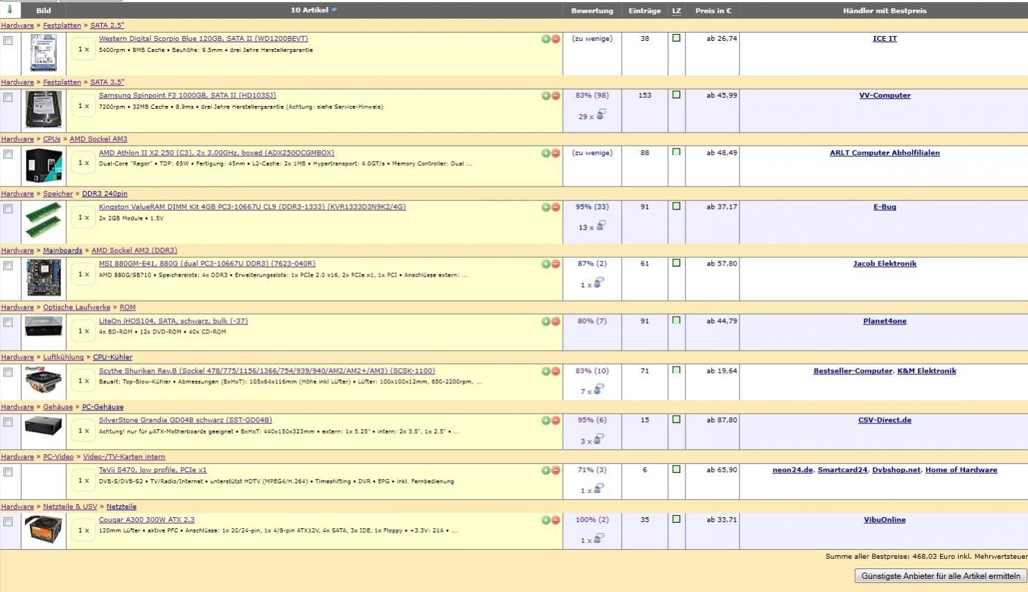Decrease quantity of Western Digital Scorpio Blue

coord(556,39)
